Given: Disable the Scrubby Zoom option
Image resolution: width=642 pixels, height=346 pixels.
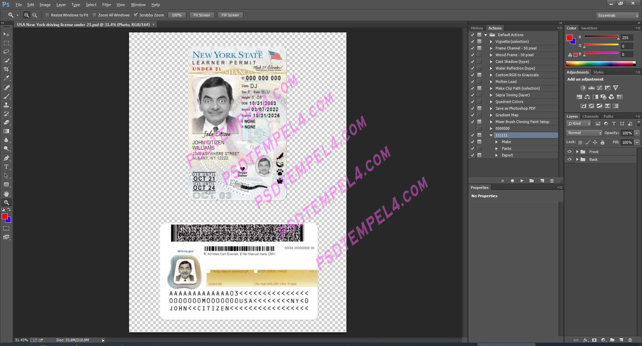Looking at the screenshot, I should pos(136,15).
